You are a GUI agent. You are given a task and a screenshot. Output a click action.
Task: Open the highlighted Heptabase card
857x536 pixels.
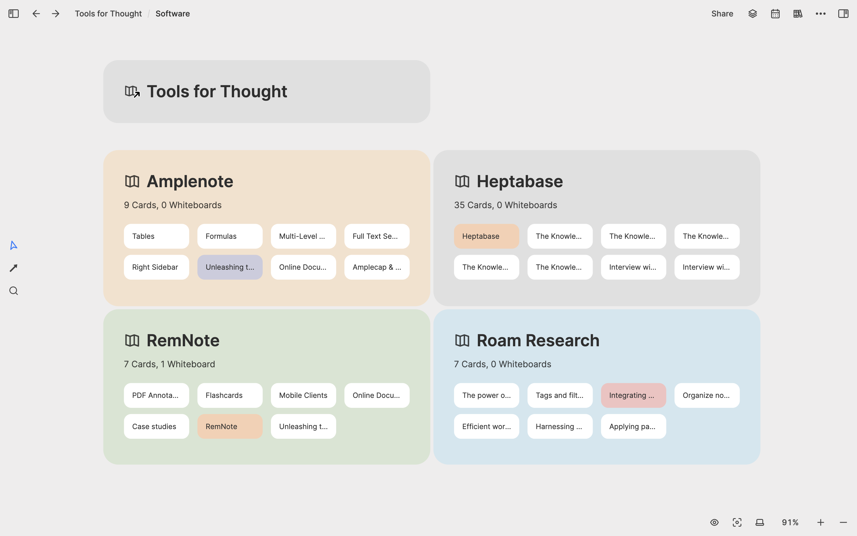tap(486, 236)
